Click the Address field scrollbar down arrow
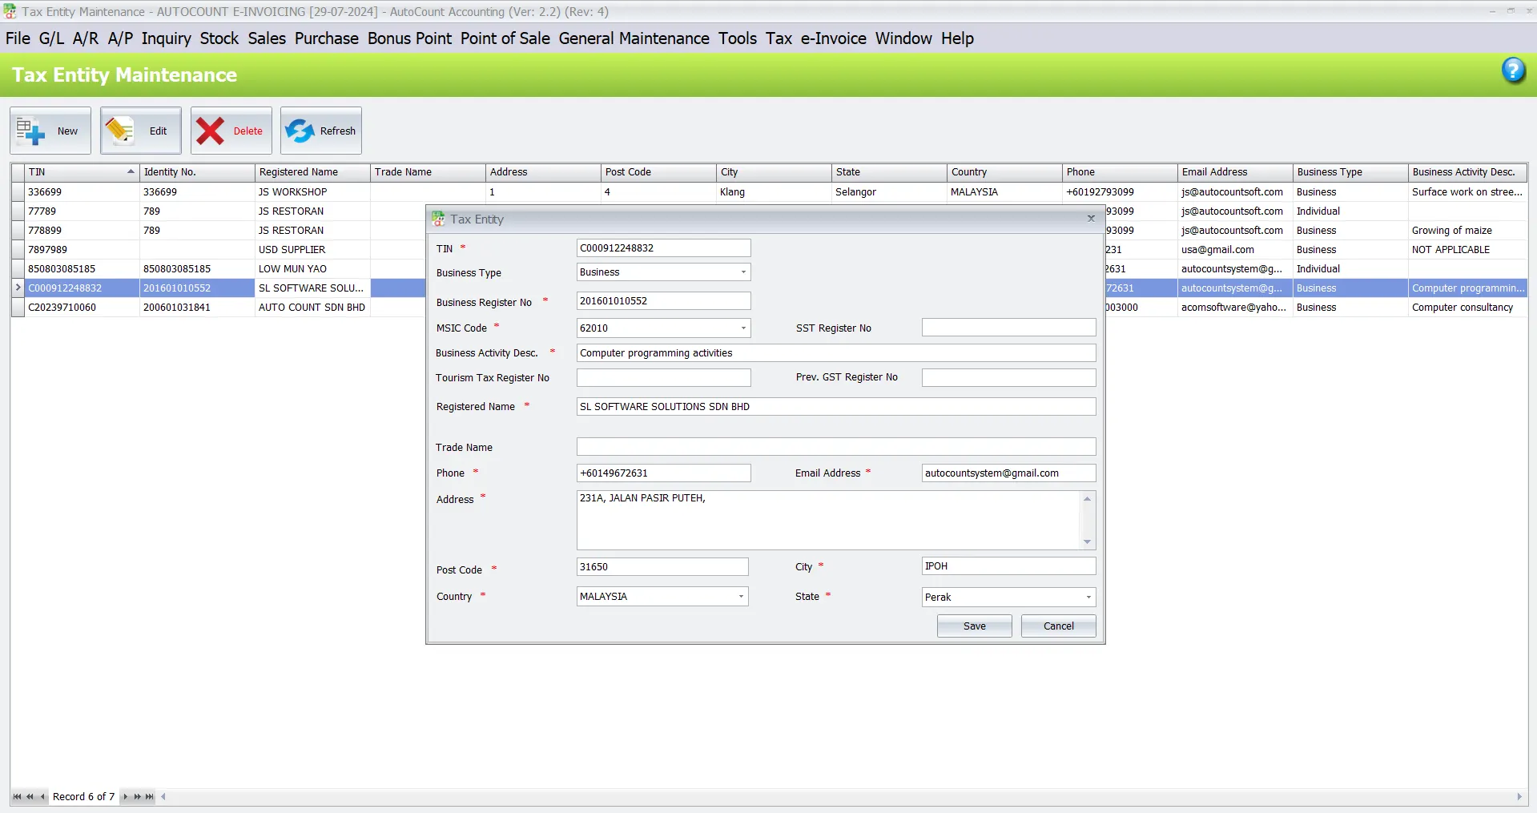 coord(1087,541)
